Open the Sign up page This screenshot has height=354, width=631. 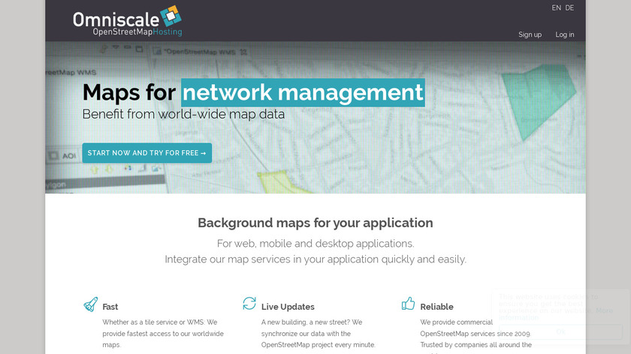530,34
